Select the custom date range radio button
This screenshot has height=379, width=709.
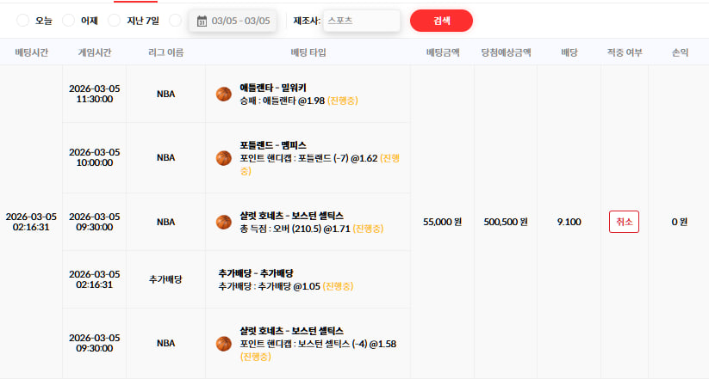coord(176,21)
